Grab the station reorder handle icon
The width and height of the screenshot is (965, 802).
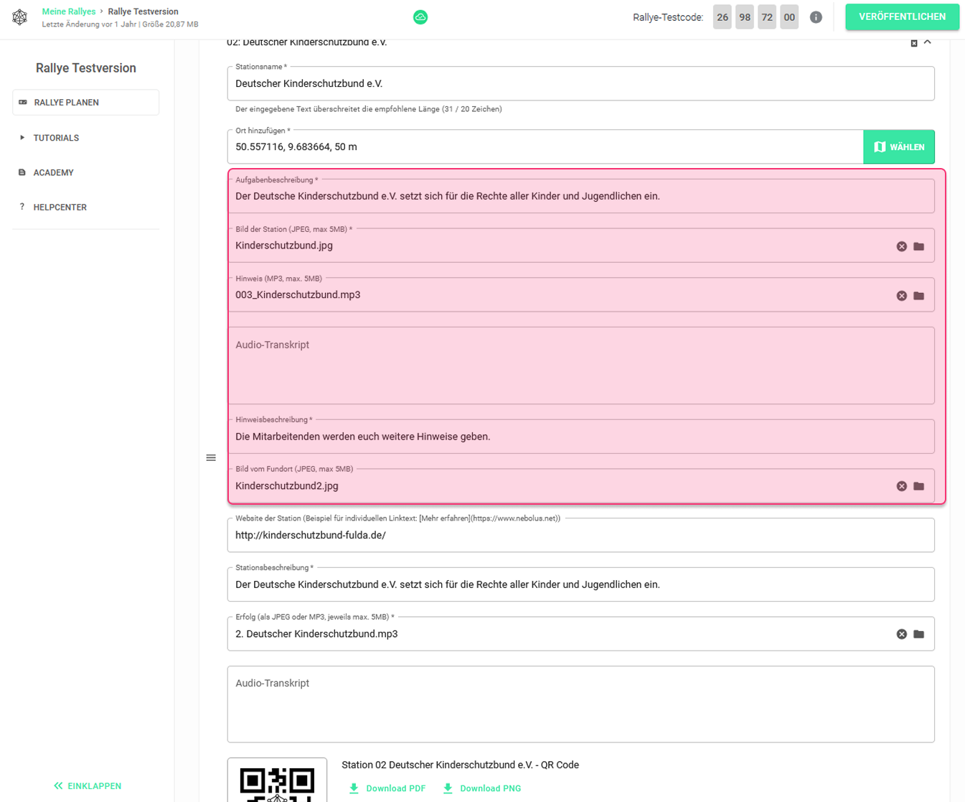[x=211, y=457]
